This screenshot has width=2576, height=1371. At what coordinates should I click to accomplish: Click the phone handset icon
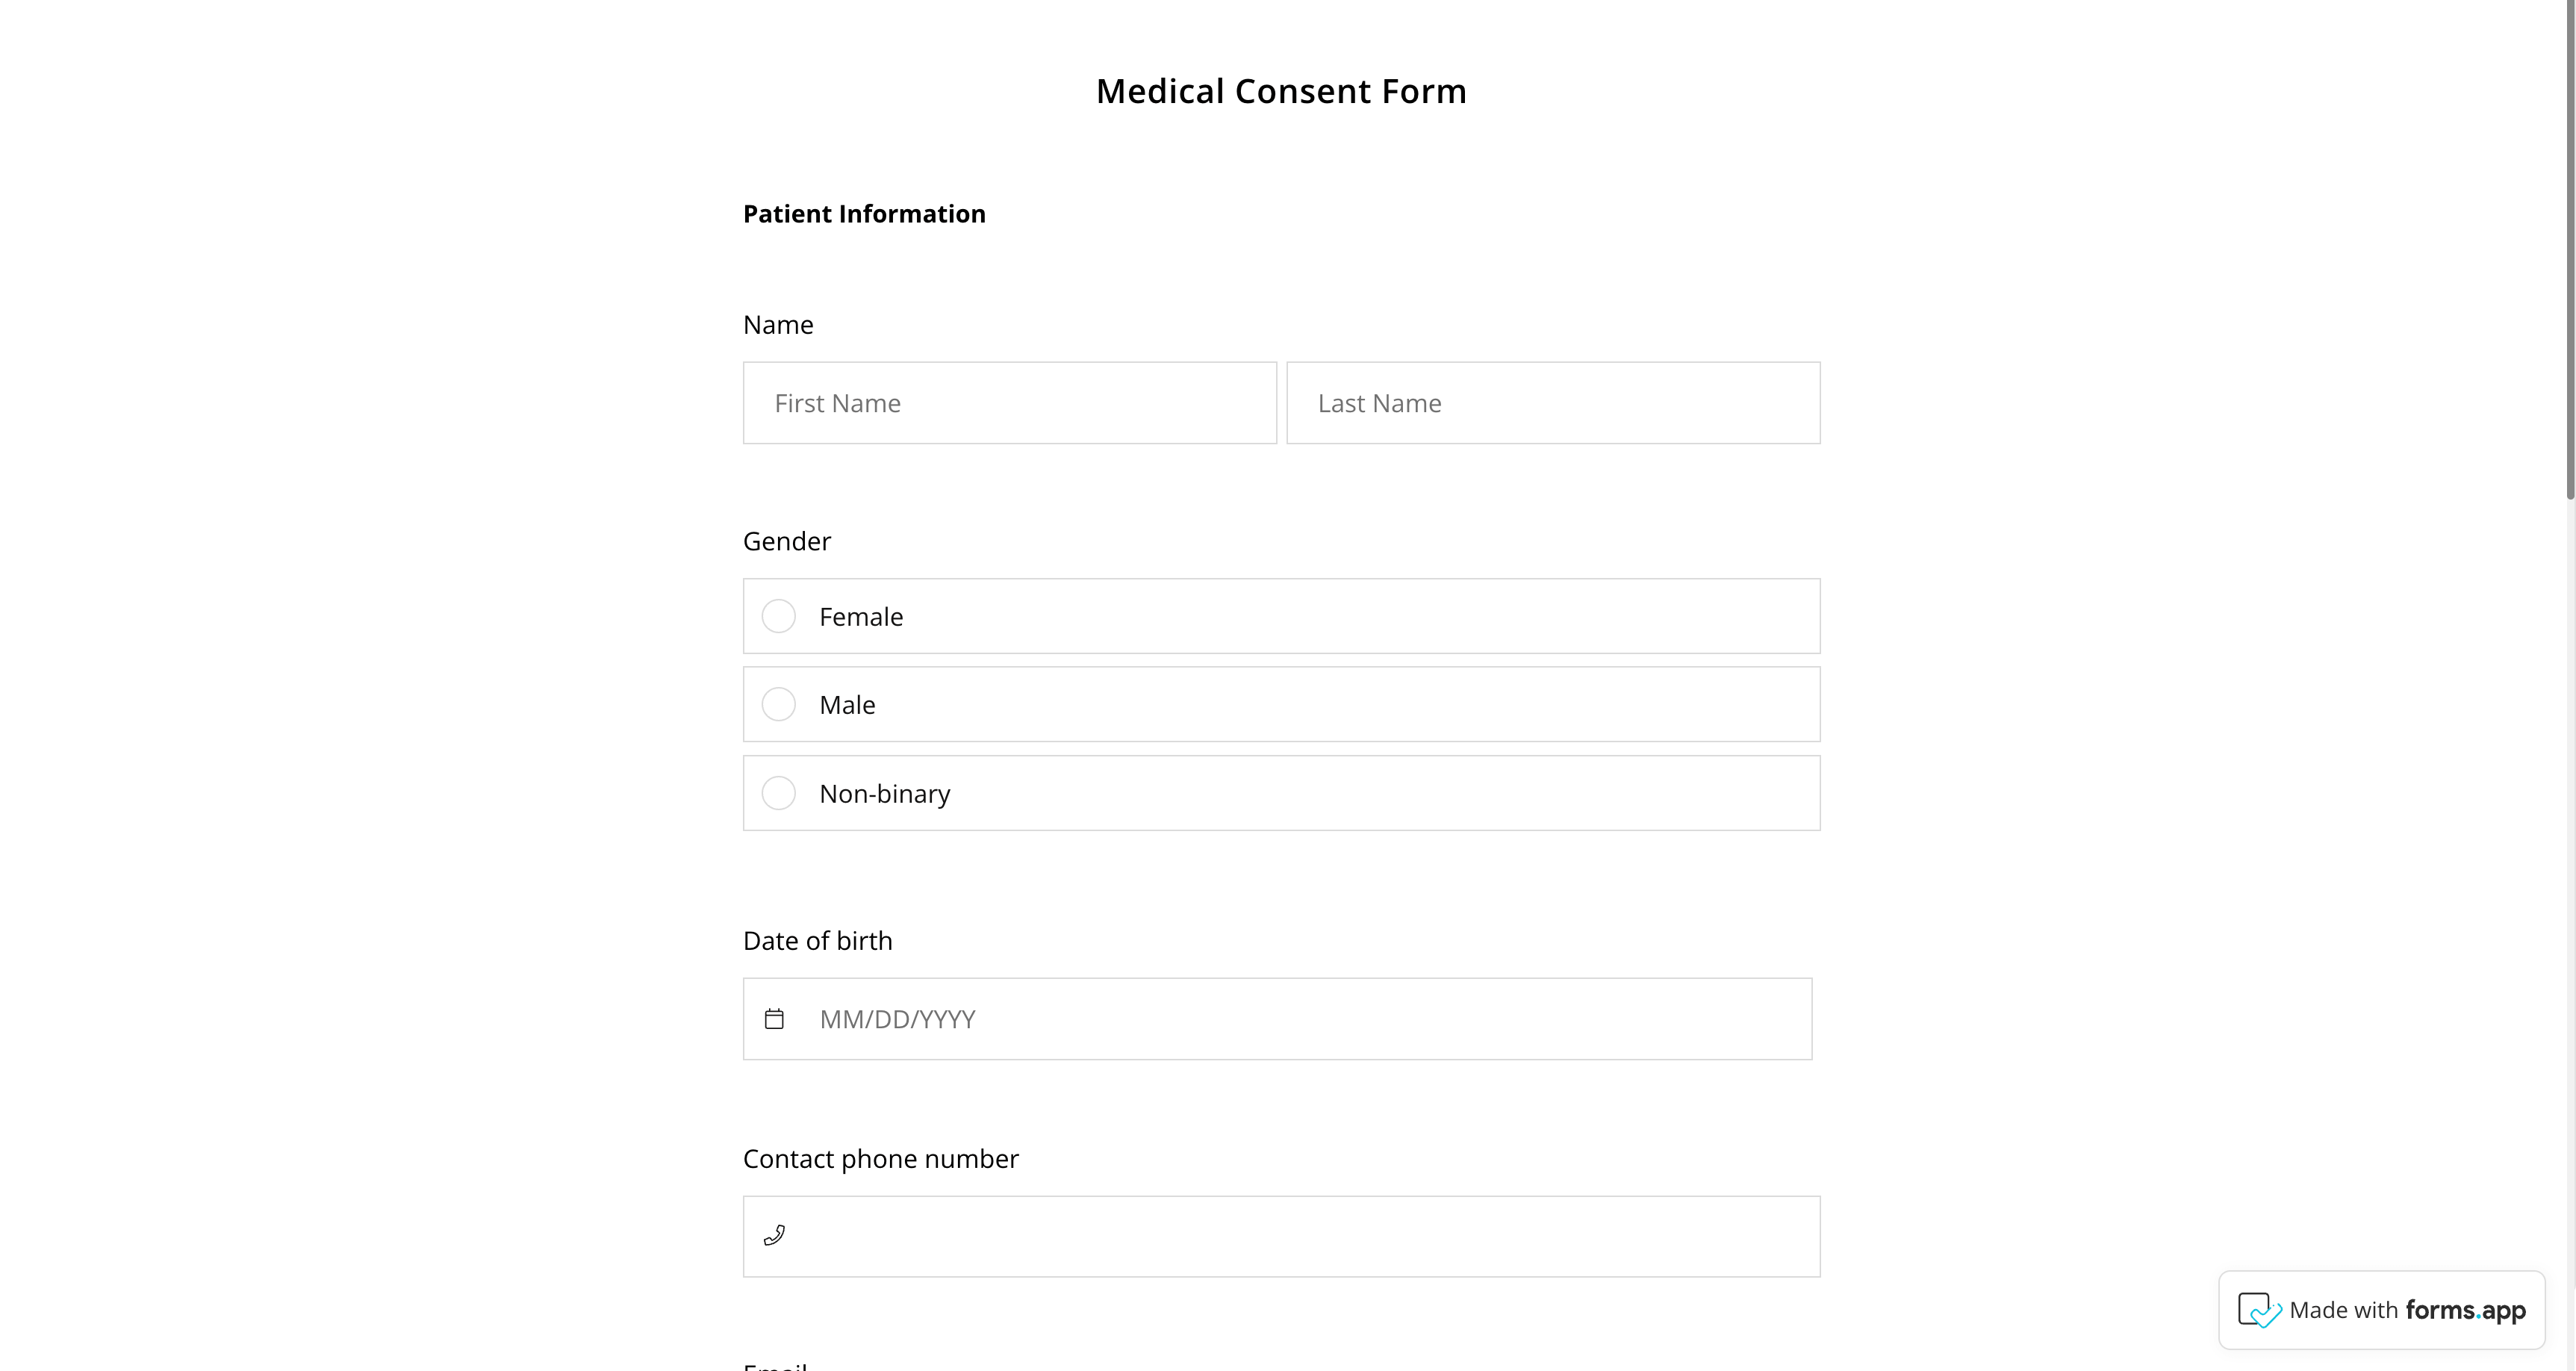(774, 1236)
